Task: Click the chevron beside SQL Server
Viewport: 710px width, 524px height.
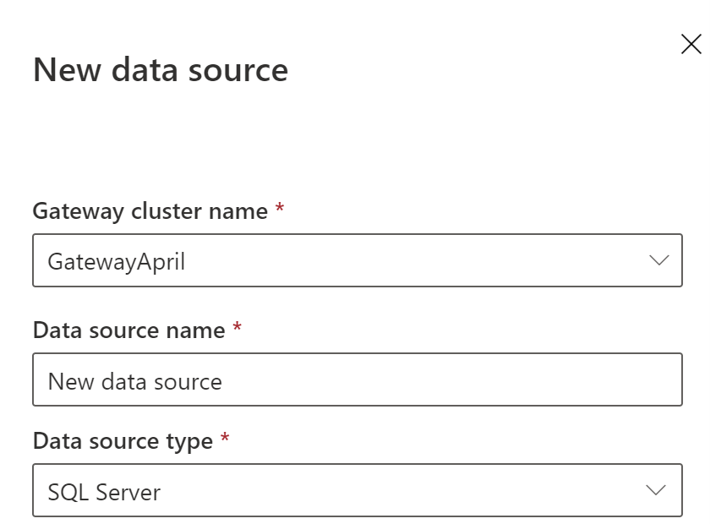Action: click(x=657, y=490)
